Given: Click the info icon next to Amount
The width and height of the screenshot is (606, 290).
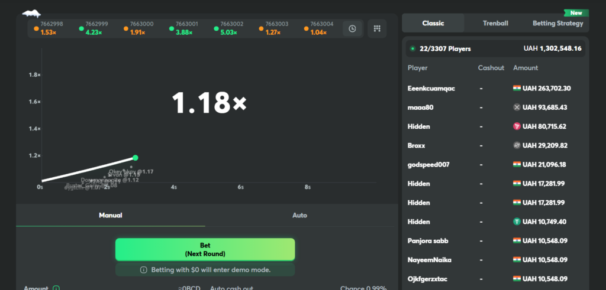Looking at the screenshot, I should 56,288.
